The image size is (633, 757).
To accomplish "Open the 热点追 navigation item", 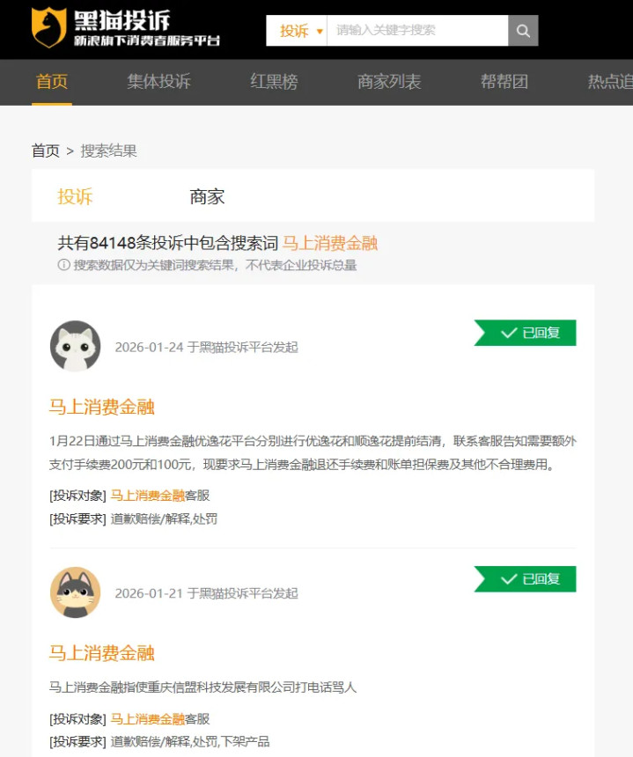I will pyautogui.click(x=610, y=82).
